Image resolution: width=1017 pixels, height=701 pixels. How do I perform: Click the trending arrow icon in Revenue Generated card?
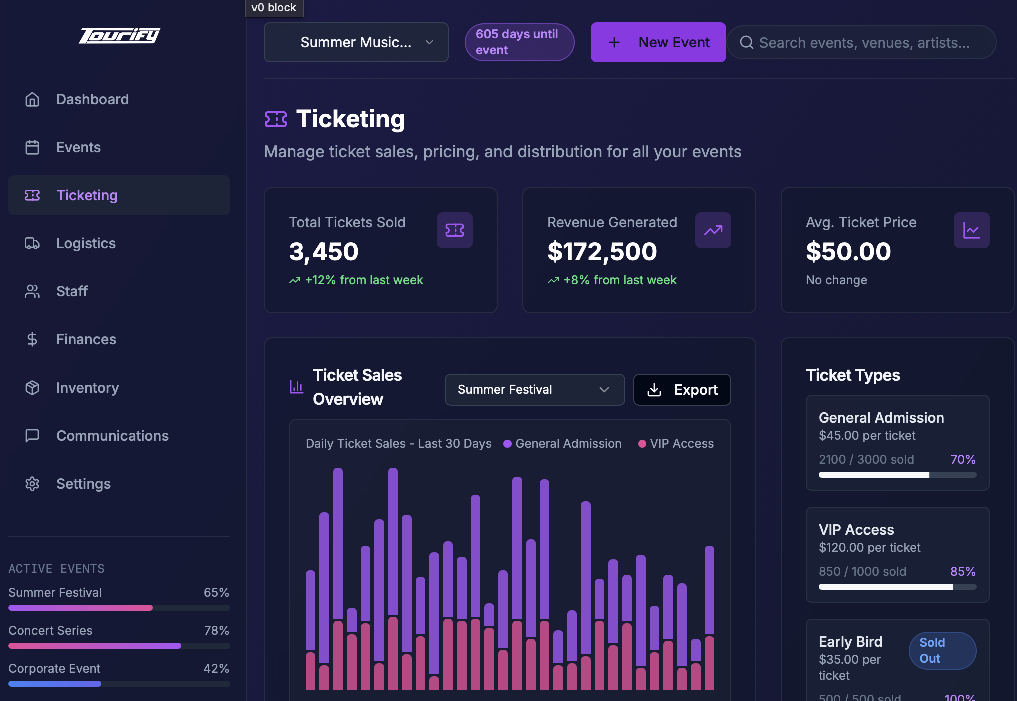(x=713, y=230)
